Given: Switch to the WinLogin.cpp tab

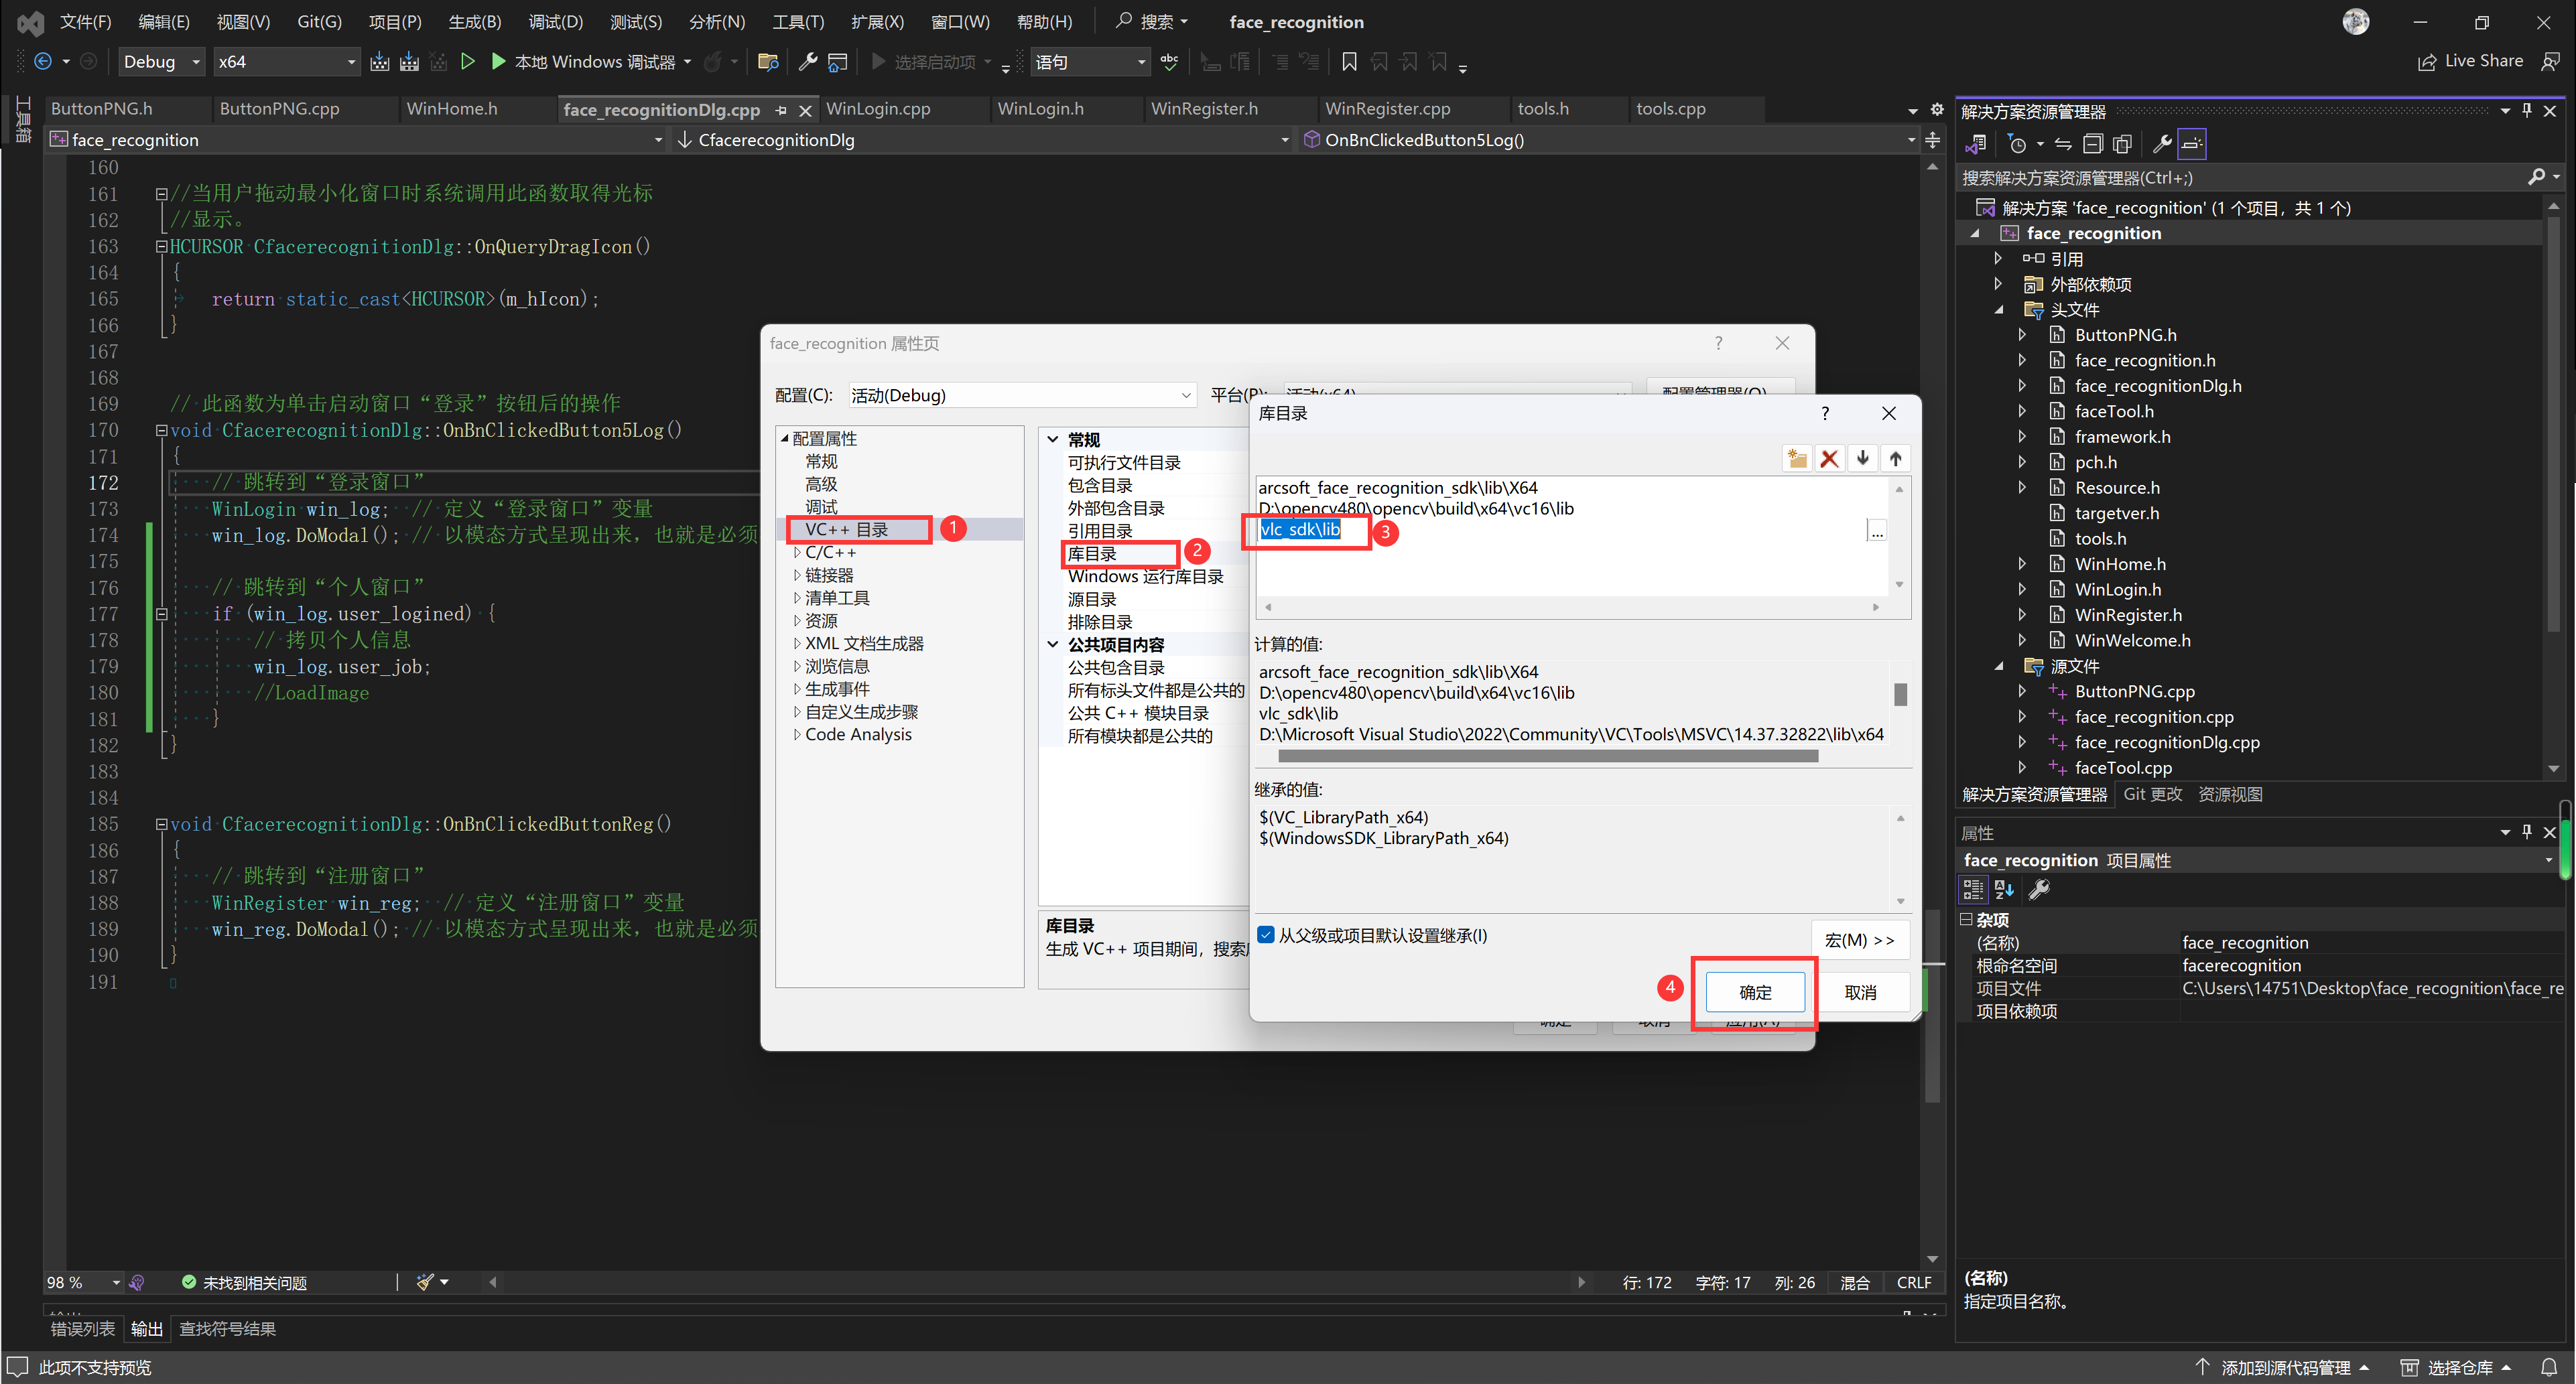Looking at the screenshot, I should pos(878,109).
